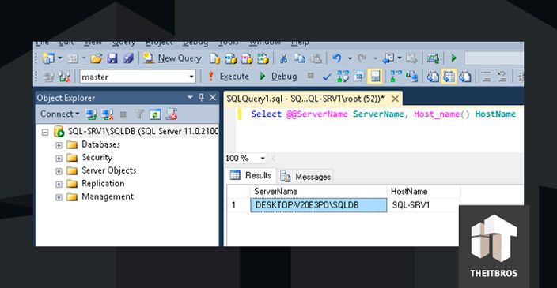The image size is (557, 288).
Task: Click the Undo arrow icon
Action: click(x=336, y=58)
